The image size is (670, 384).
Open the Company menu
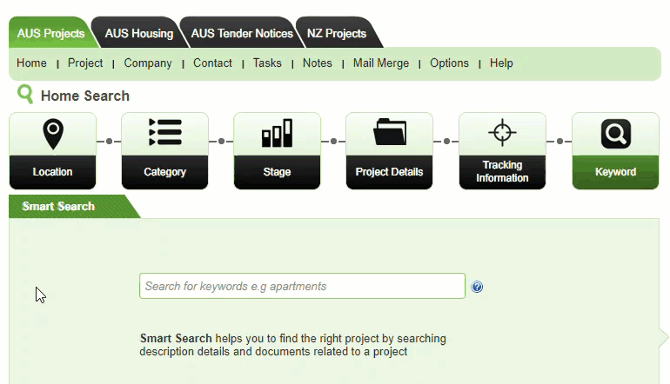tap(148, 63)
